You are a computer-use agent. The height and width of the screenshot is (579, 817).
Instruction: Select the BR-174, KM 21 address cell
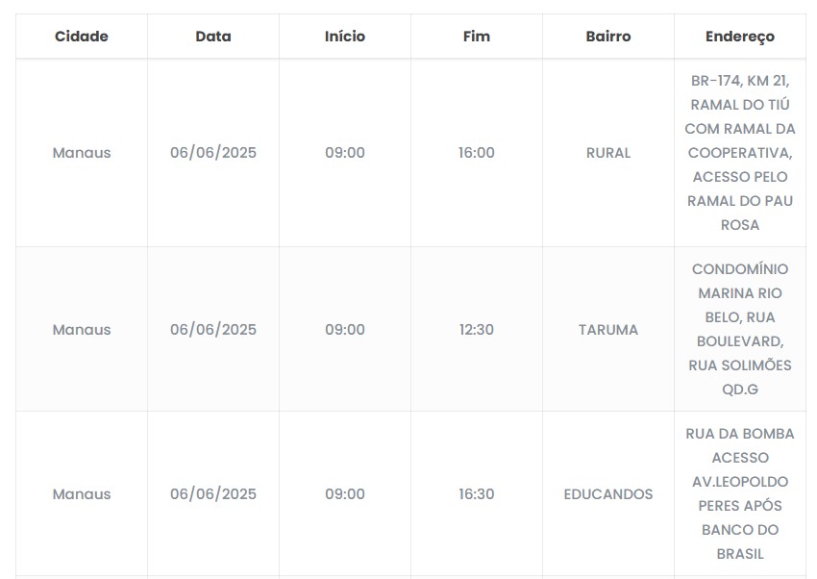click(739, 153)
